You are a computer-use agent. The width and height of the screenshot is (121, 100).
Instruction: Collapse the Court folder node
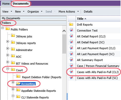pyautogui.click(x=7, y=69)
